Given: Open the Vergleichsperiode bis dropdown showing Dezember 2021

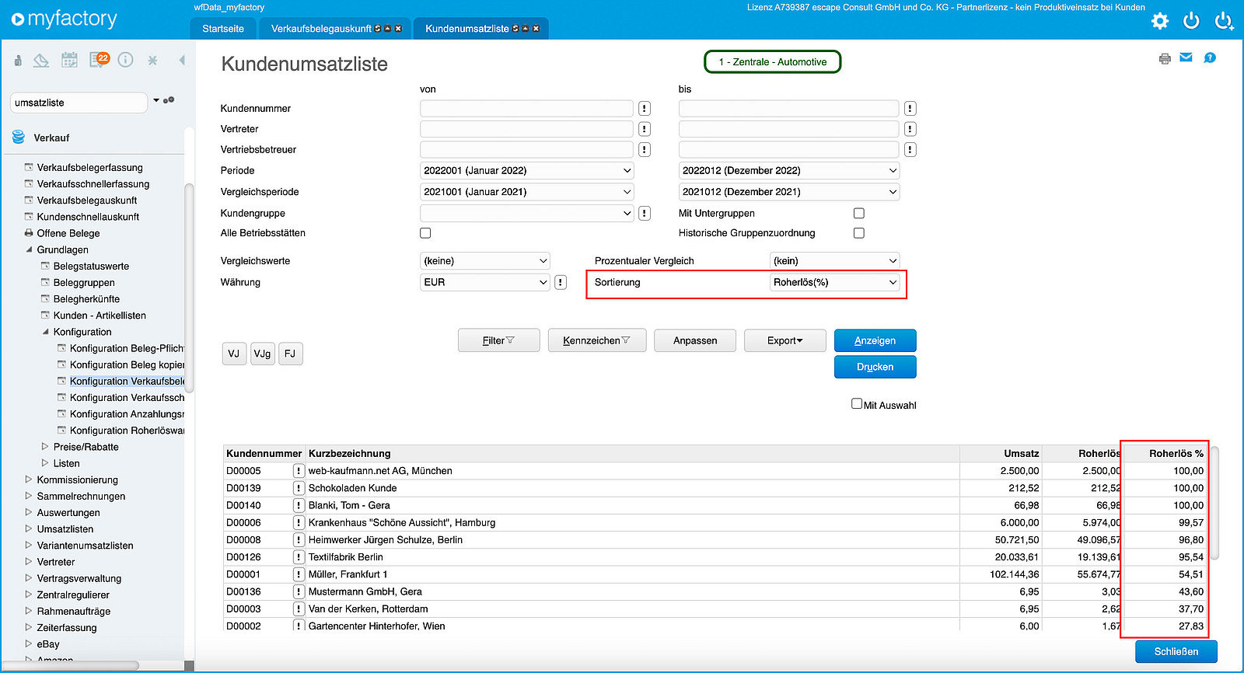Looking at the screenshot, I should [x=789, y=192].
